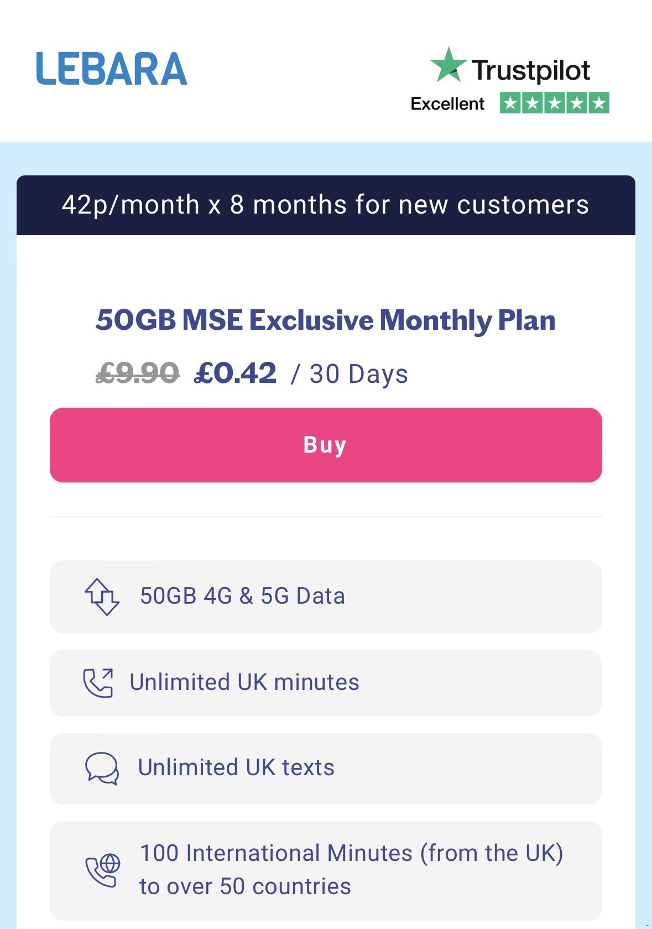Click the 'to over 50 countries' text
Viewport: 652px width, 929px height.
pyautogui.click(x=245, y=886)
